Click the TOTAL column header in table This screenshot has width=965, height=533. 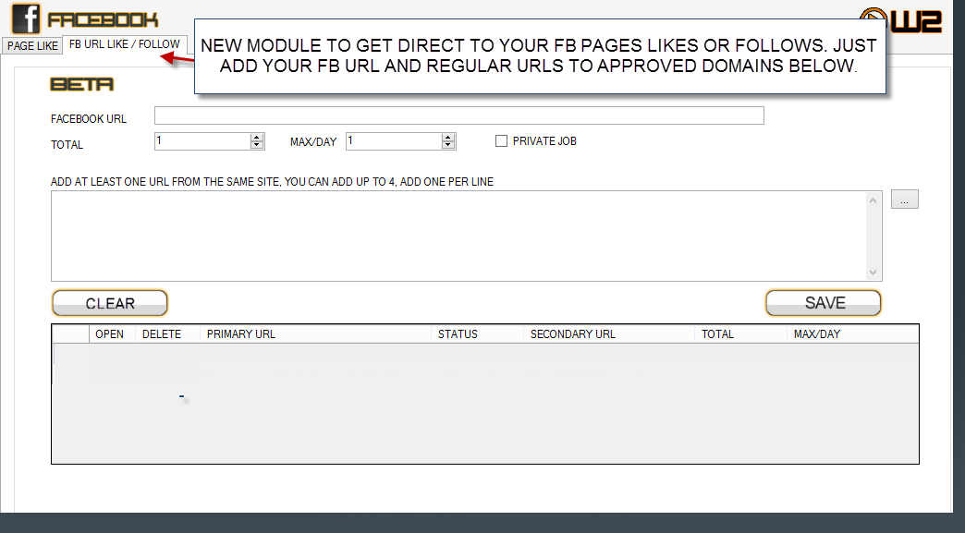coord(741,333)
